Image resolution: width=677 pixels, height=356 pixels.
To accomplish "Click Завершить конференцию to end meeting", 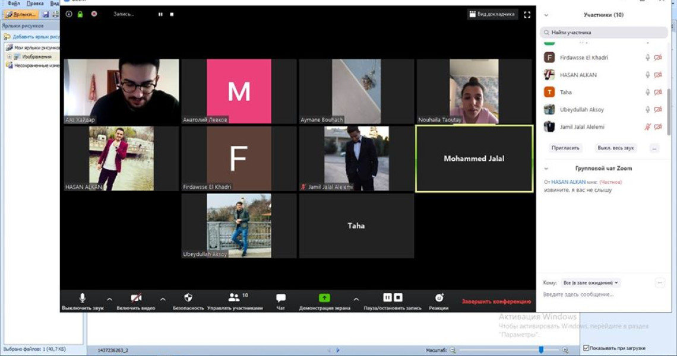I will click(496, 301).
